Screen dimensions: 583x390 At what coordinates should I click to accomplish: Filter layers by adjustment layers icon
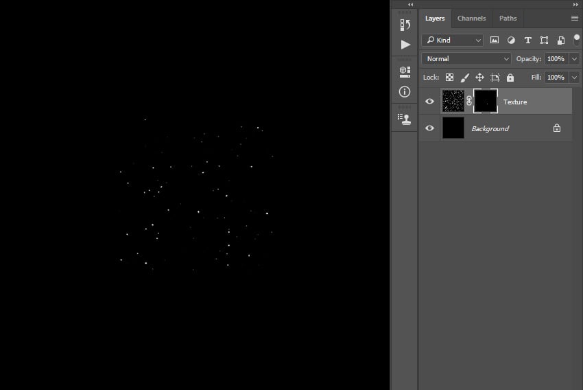coord(511,41)
